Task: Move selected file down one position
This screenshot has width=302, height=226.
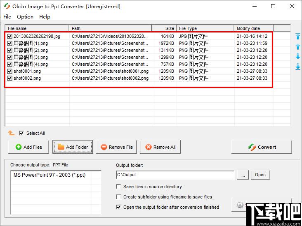Action: click(x=298, y=56)
